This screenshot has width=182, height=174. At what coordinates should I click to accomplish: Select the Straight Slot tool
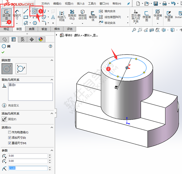coord(26,23)
